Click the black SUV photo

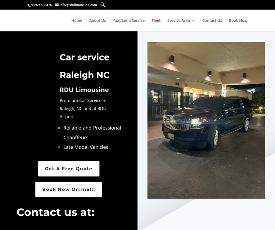[x=206, y=120]
